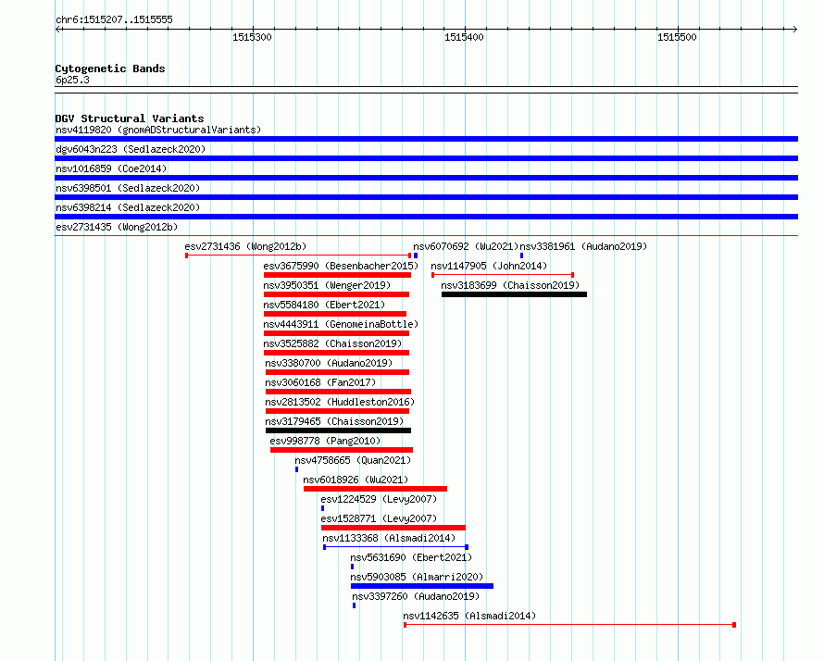
Task: Click the blue bar under nsv4119820
Action: pos(426,139)
